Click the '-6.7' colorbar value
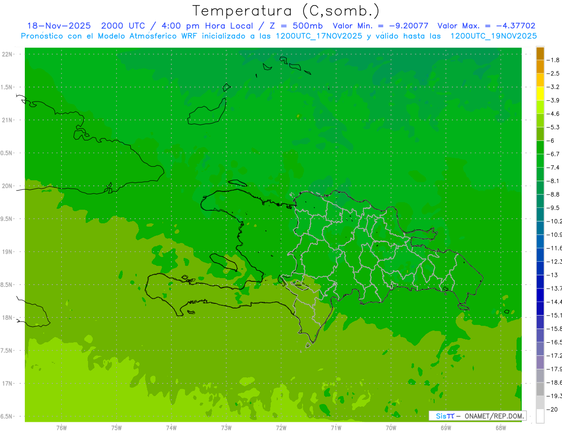Image resolution: width=562 pixels, height=434 pixels. (553, 154)
